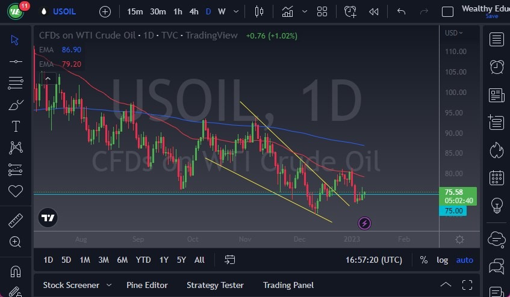The width and height of the screenshot is (510, 297).
Task: Switch to the Pine Editor tab
Action: coord(147,285)
